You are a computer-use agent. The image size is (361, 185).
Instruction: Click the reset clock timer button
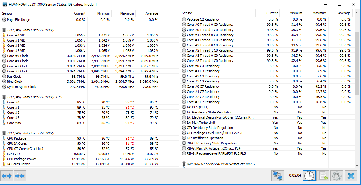coord(309,176)
